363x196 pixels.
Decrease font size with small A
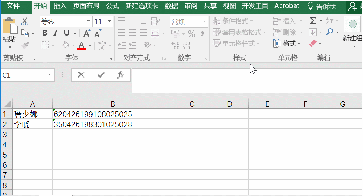click(x=98, y=33)
